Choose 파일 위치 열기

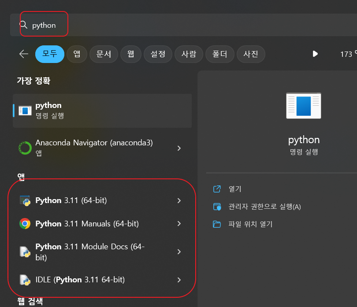250,224
